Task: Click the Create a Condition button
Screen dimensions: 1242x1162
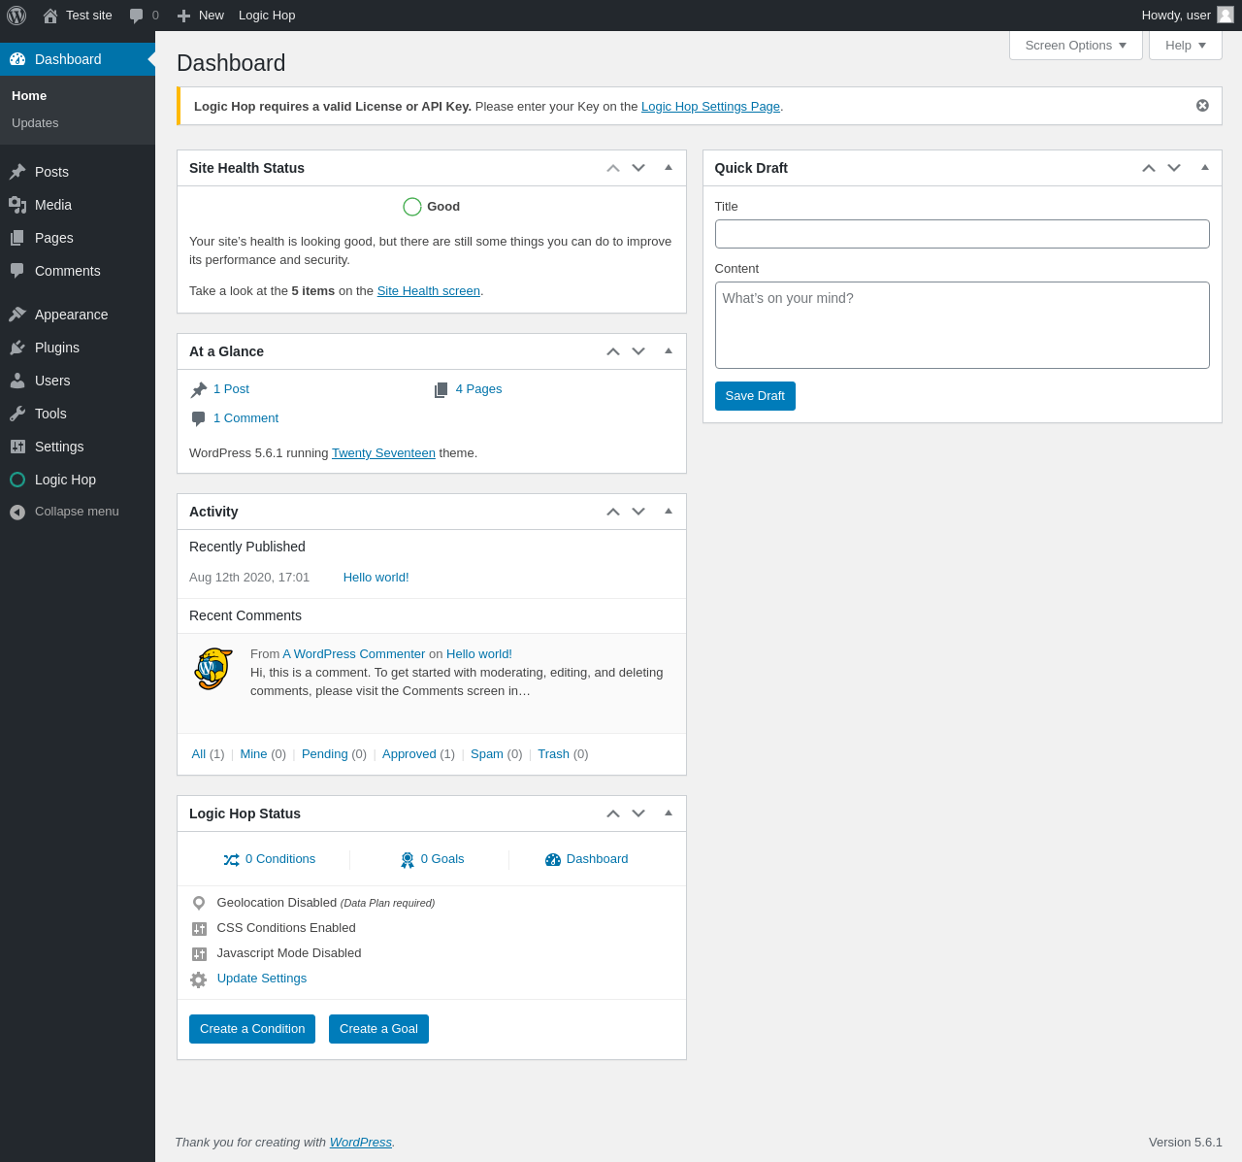Action: 252,1029
